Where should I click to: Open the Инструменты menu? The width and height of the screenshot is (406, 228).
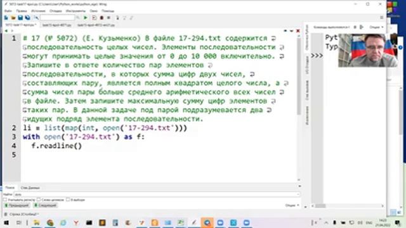[x=75, y=11]
